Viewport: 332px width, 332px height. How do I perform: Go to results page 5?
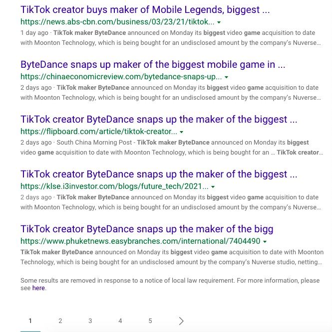point(150,321)
